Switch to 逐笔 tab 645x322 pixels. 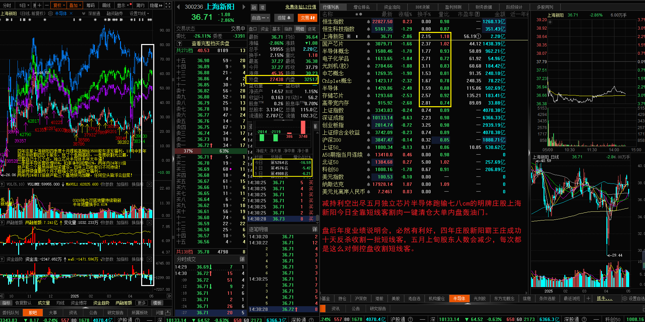coord(312,29)
